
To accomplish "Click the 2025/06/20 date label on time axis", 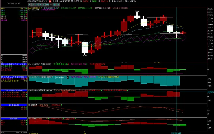I will coord(176,133).
